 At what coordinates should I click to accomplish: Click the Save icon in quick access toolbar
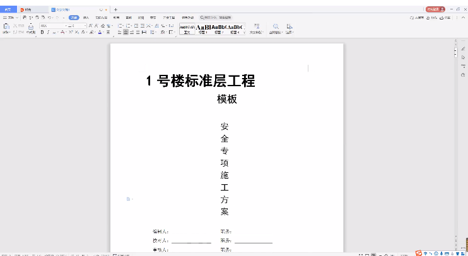click(25, 18)
